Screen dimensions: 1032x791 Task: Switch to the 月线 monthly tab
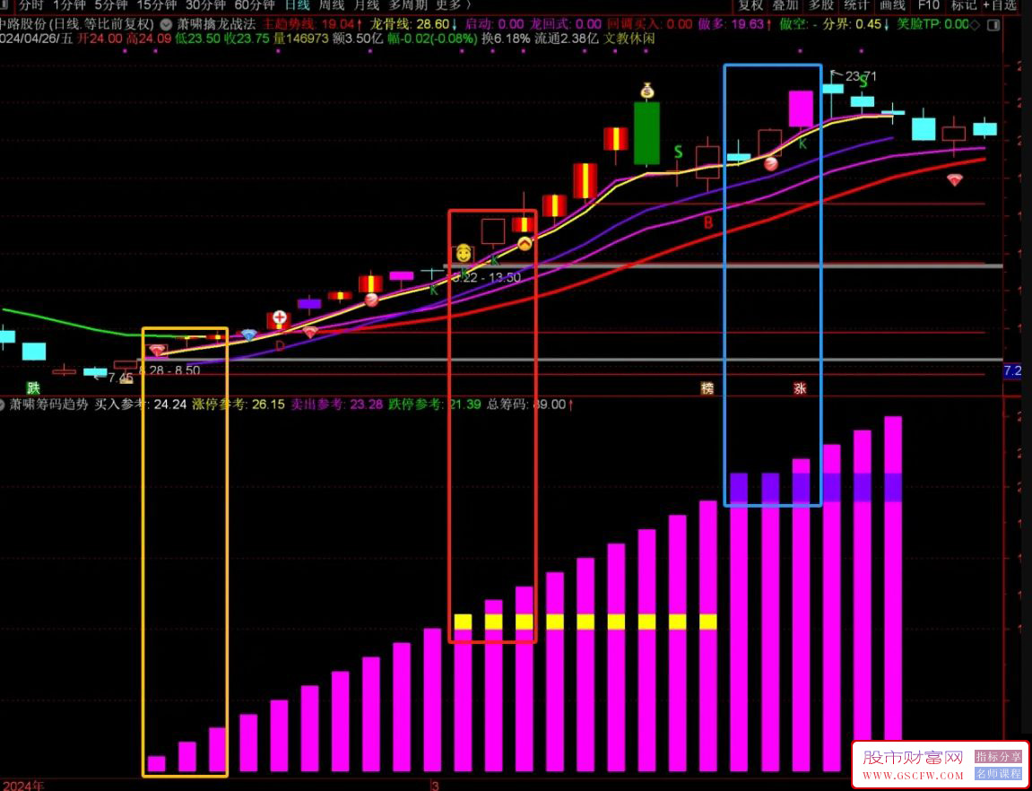pos(367,5)
